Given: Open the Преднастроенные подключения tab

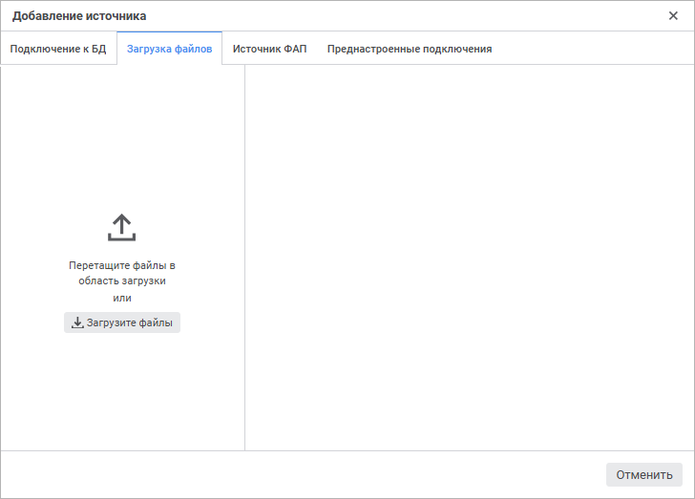Looking at the screenshot, I should [x=410, y=49].
